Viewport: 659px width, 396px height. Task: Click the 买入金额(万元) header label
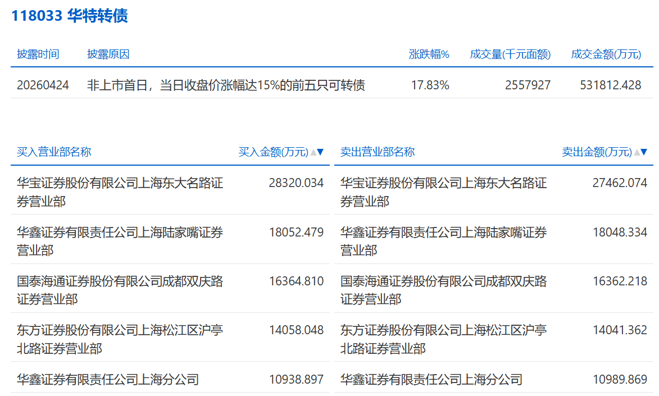pyautogui.click(x=273, y=152)
